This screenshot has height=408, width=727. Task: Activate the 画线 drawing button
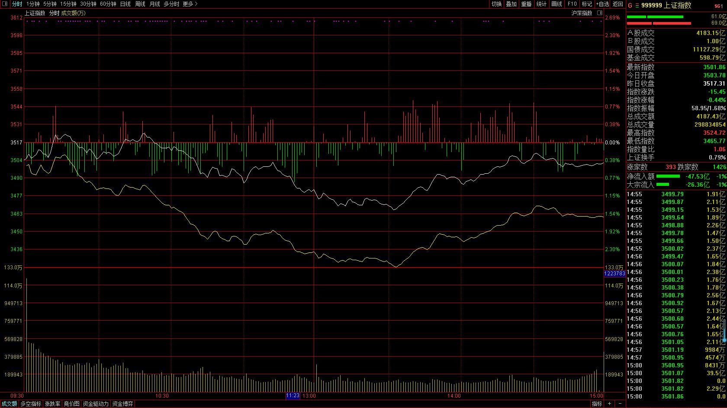click(557, 4)
